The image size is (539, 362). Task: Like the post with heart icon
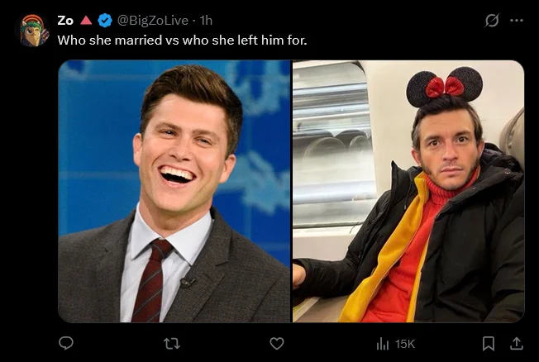277,343
